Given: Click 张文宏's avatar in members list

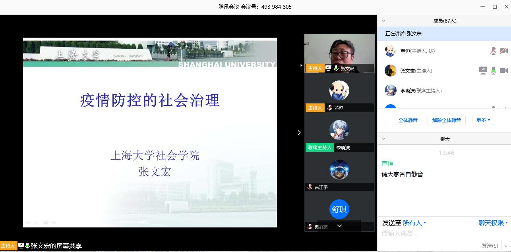Looking at the screenshot, I should 391,71.
